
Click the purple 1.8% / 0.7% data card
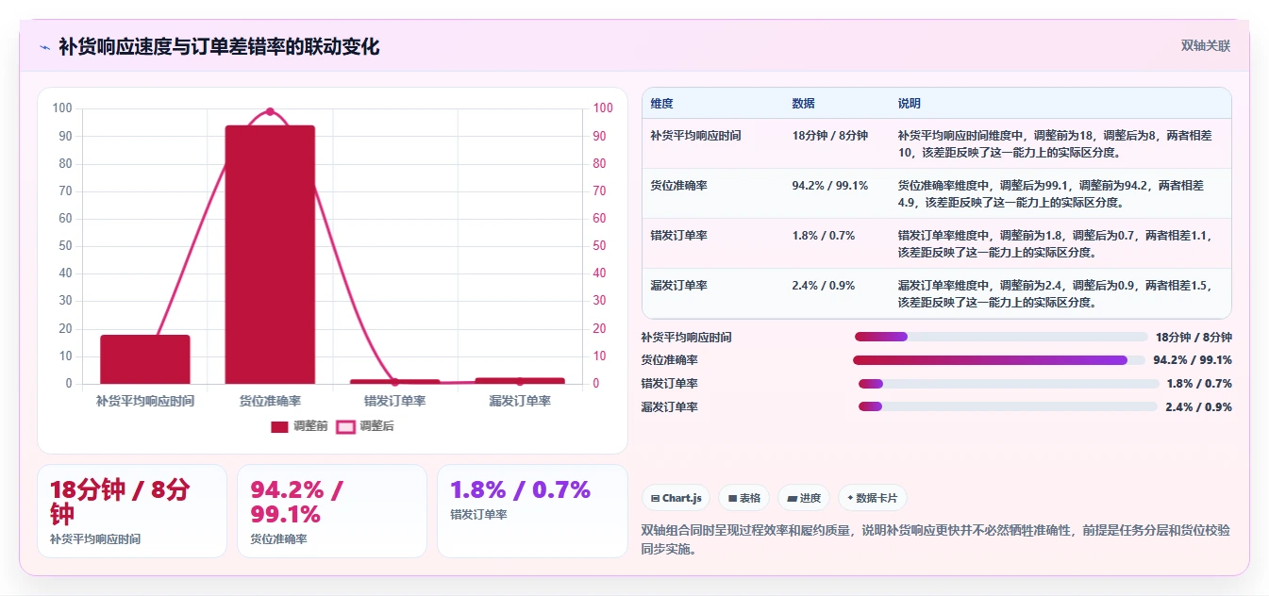point(532,511)
